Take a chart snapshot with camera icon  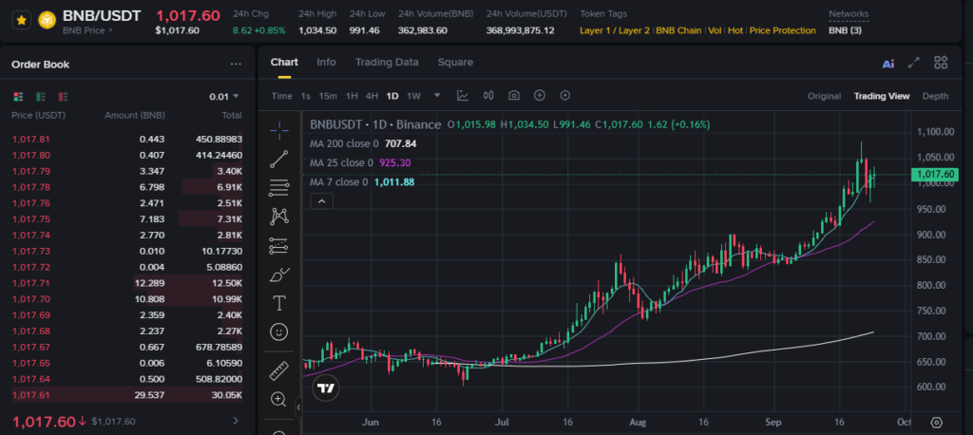pyautogui.click(x=514, y=96)
